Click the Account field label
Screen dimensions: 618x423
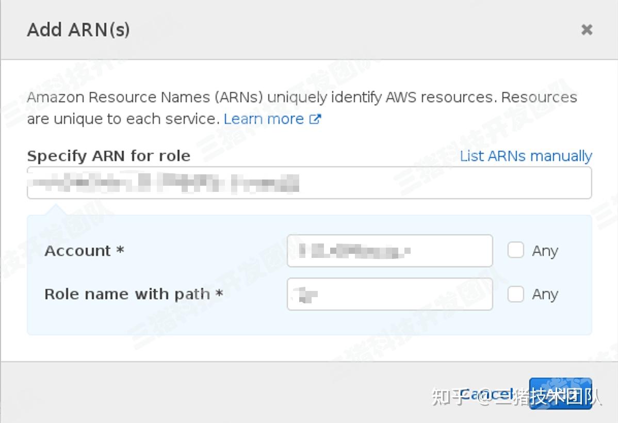[x=84, y=250]
